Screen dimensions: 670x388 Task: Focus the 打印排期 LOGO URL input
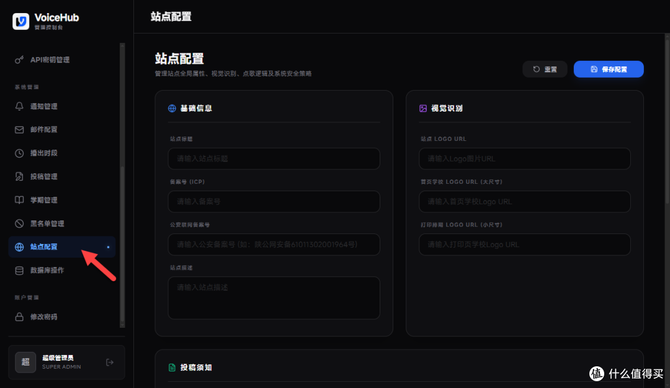[x=525, y=245]
